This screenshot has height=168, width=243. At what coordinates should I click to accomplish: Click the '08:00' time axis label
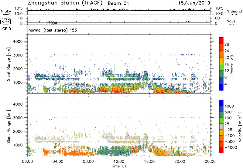click(x=88, y=162)
